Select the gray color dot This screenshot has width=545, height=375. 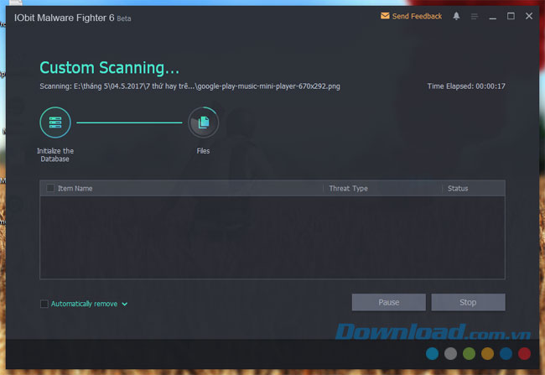[x=450, y=353]
